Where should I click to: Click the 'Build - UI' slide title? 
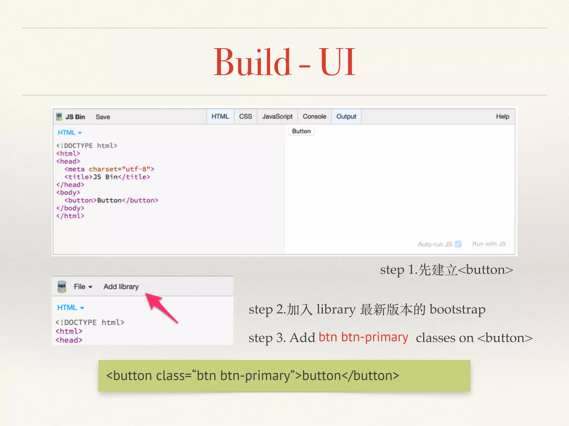click(x=284, y=62)
